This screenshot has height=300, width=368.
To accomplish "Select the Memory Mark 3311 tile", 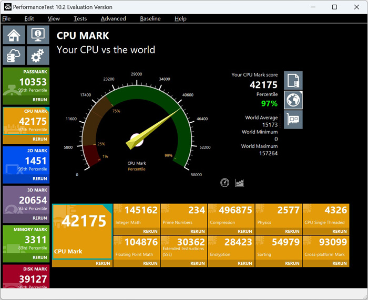I will (x=26, y=239).
